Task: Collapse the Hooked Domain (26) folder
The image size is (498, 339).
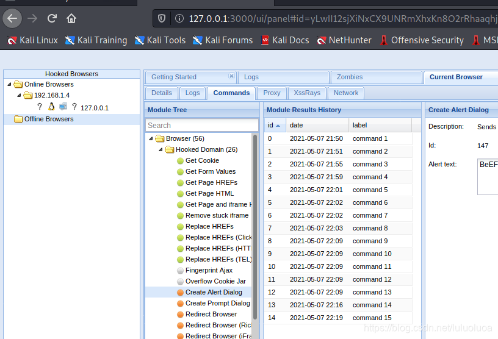Action: [161, 149]
